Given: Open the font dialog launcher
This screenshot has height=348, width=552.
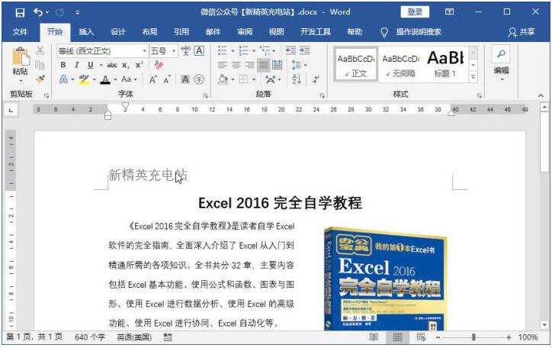Looking at the screenshot, I should pos(206,95).
